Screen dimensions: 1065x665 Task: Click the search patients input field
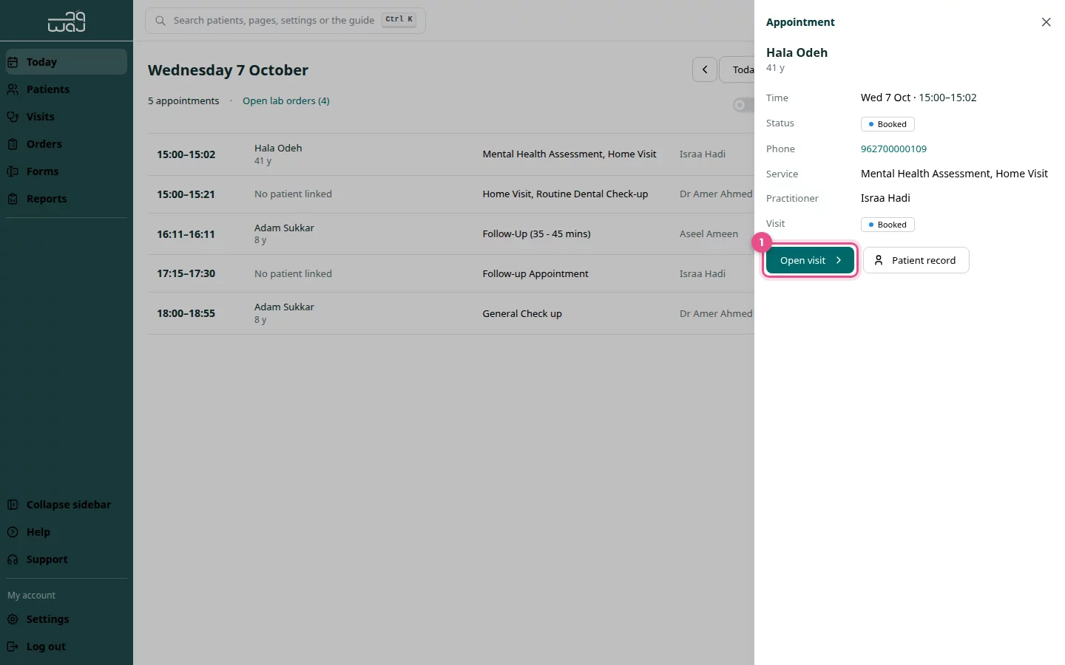285,21
